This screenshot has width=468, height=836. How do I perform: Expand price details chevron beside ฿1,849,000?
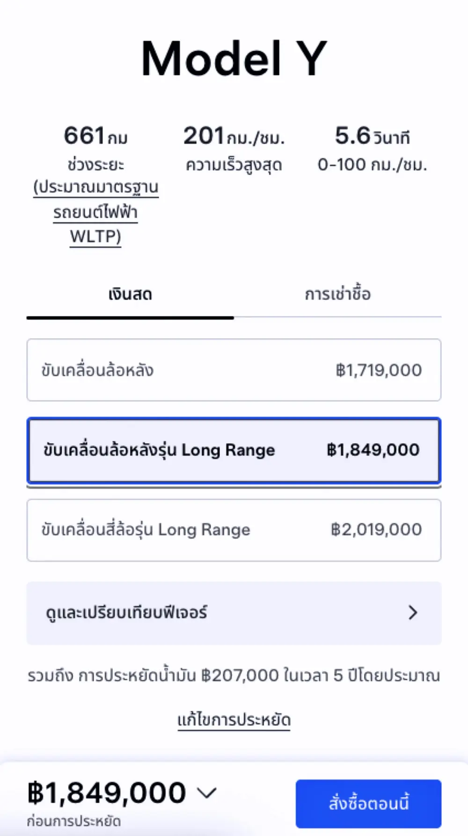pyautogui.click(x=206, y=792)
